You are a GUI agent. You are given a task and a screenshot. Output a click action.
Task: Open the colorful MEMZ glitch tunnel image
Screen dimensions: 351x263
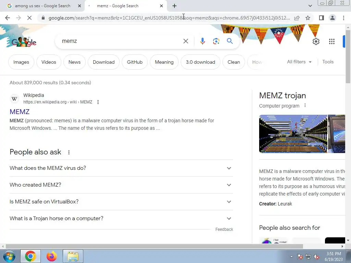(x=293, y=134)
